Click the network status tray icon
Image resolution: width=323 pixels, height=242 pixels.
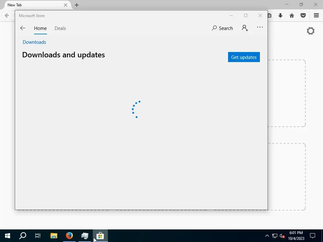(275, 236)
